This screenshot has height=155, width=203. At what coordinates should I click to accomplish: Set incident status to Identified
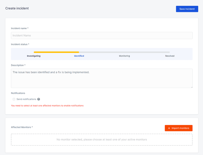point(79,56)
